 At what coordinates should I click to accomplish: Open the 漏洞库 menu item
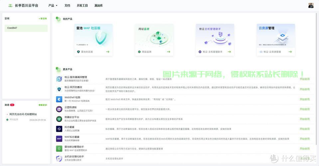click(98, 6)
